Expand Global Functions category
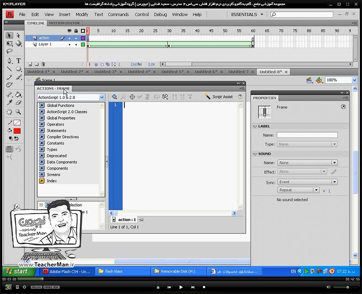Image resolution: width=362 pixels, height=294 pixels. [61, 105]
